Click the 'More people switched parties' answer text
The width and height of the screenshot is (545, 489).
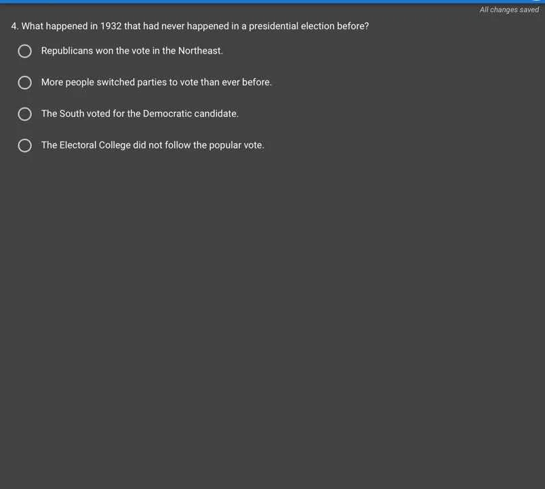pyautogui.click(x=156, y=82)
